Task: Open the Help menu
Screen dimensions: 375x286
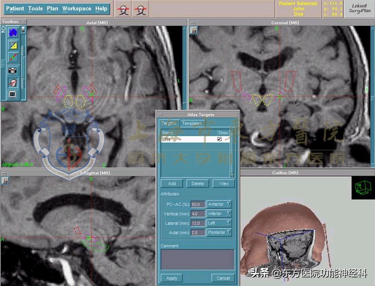Action: [x=101, y=9]
